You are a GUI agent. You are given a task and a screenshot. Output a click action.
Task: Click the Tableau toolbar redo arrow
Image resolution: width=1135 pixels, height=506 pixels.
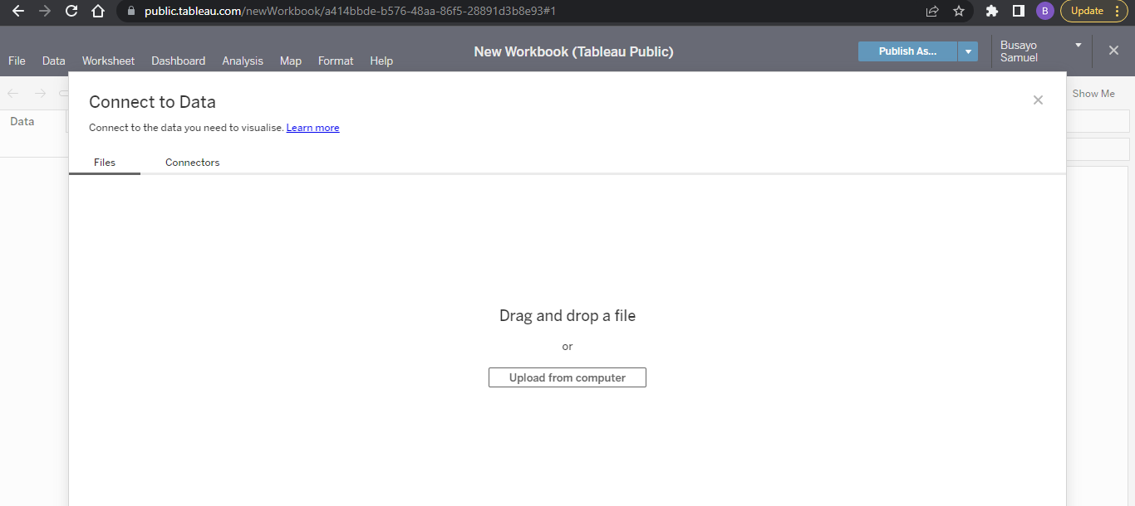40,94
